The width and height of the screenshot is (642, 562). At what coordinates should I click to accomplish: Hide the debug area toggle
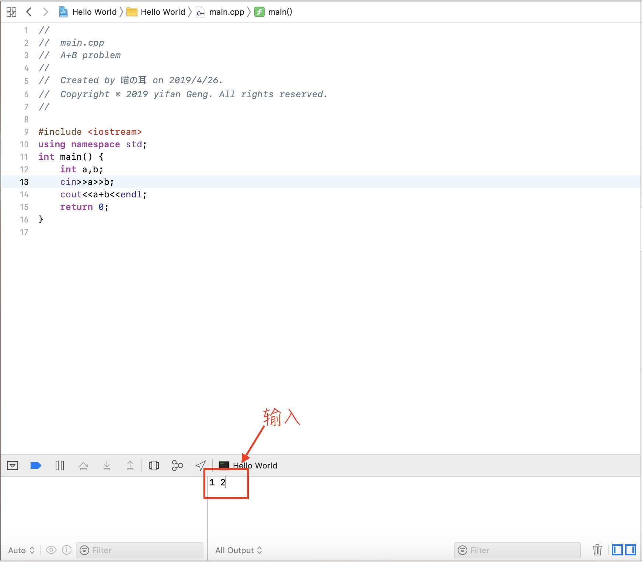pyautogui.click(x=13, y=466)
